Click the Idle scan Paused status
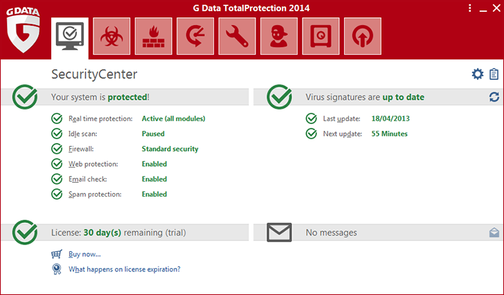Screen dimensions: 504x295 click(153, 134)
